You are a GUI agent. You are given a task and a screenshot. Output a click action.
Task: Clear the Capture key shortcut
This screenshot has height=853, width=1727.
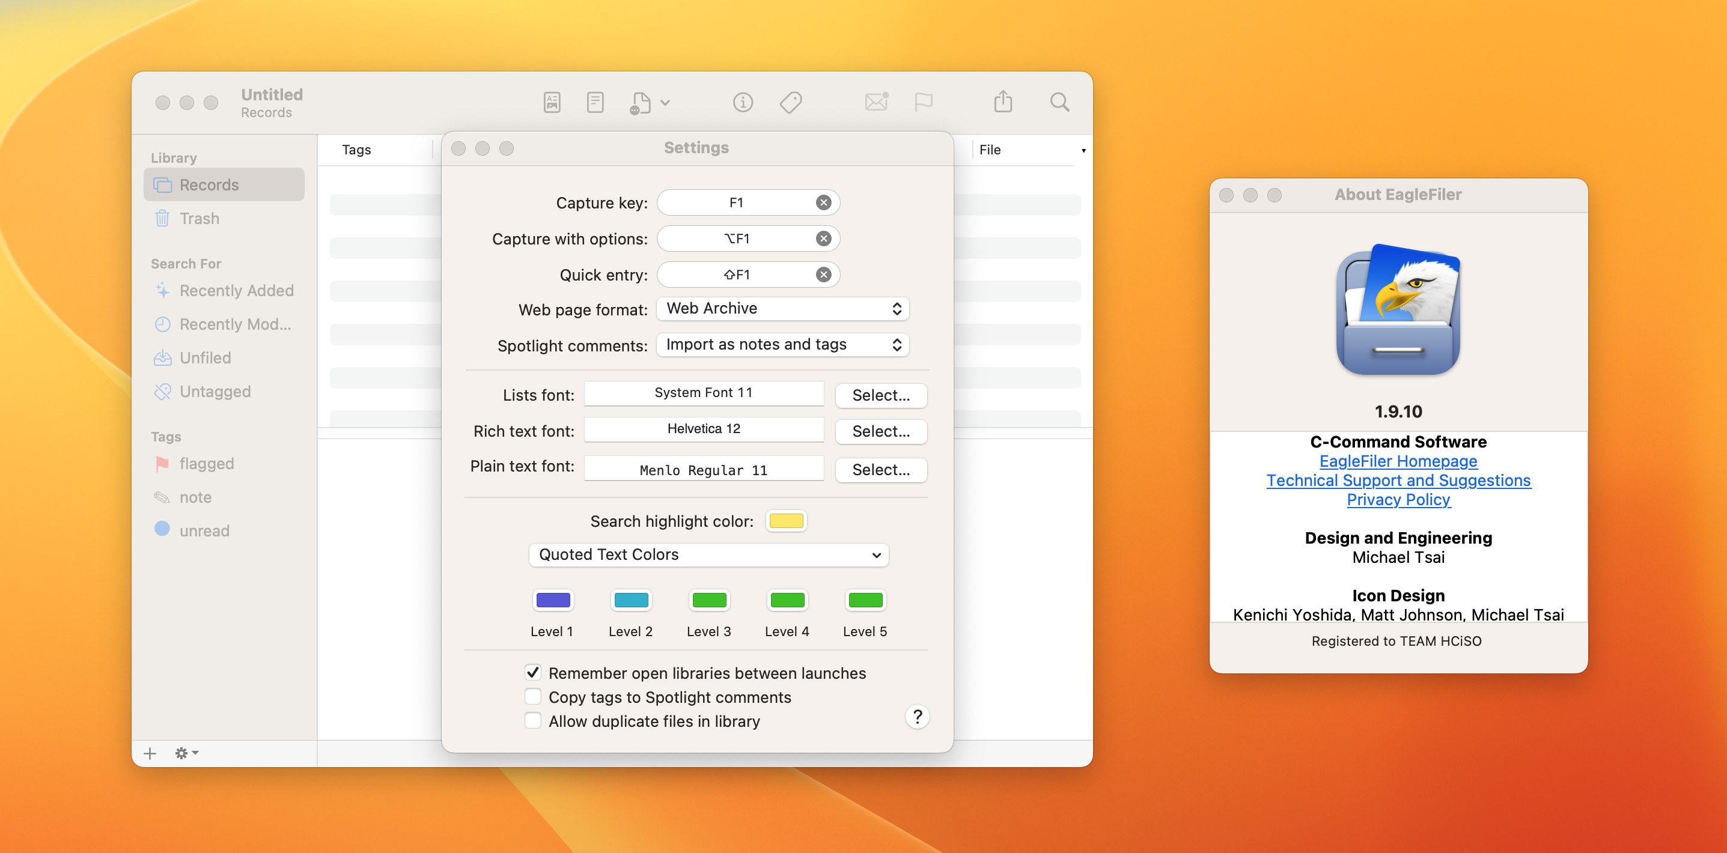823,203
